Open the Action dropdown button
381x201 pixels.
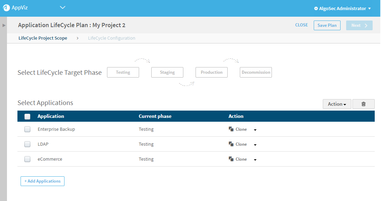337,104
